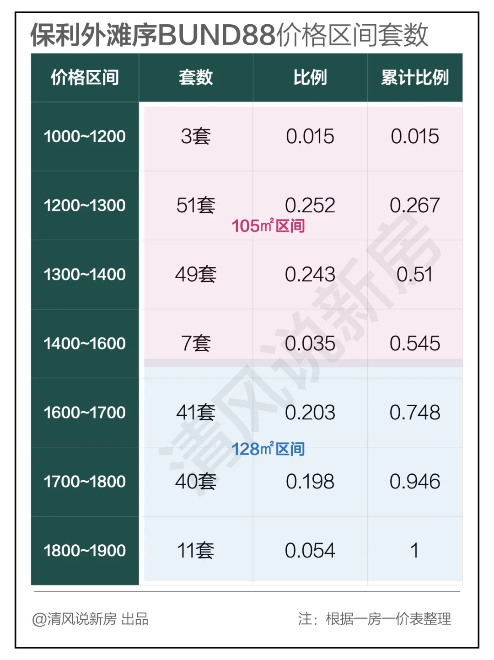Click the 注：根据一房一价表整理 footnote
This screenshot has height=660, width=494.
pyautogui.click(x=375, y=619)
